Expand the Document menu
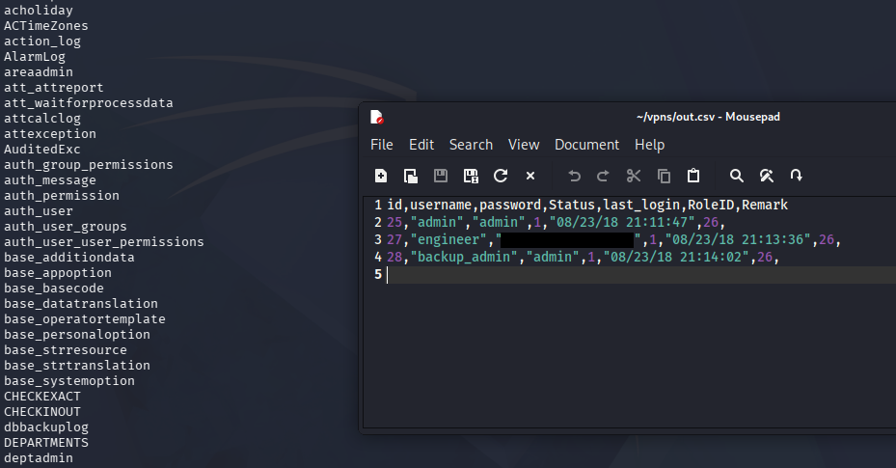 click(x=586, y=145)
